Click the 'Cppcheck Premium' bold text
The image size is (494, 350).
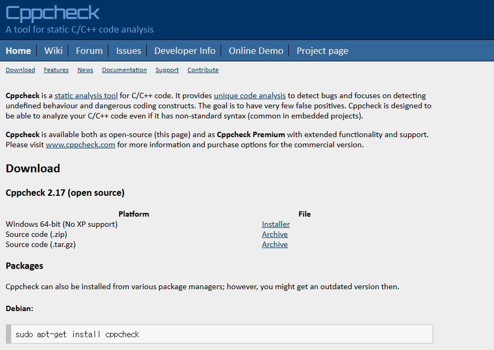pyautogui.click(x=251, y=134)
